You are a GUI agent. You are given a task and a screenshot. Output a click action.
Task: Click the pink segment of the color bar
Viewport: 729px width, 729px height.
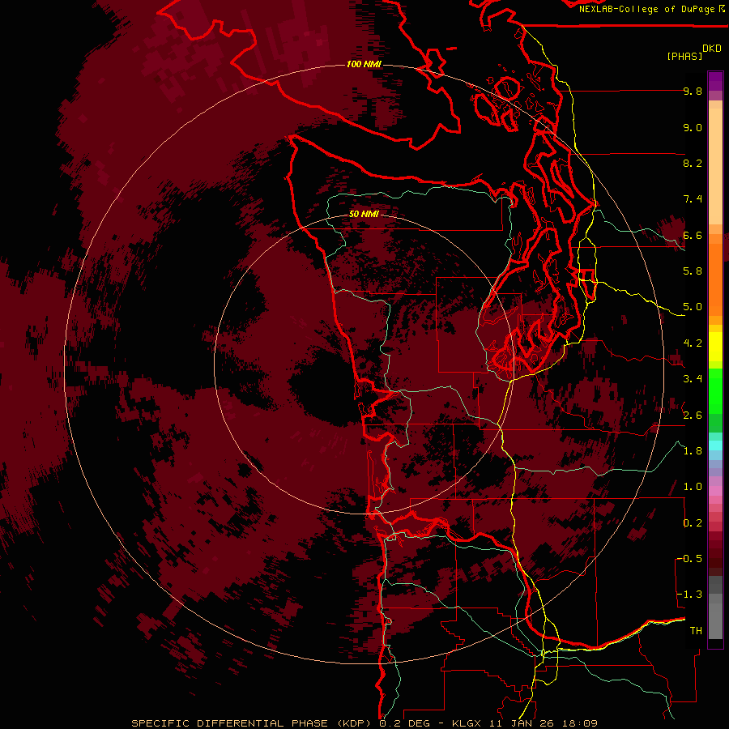[715, 491]
